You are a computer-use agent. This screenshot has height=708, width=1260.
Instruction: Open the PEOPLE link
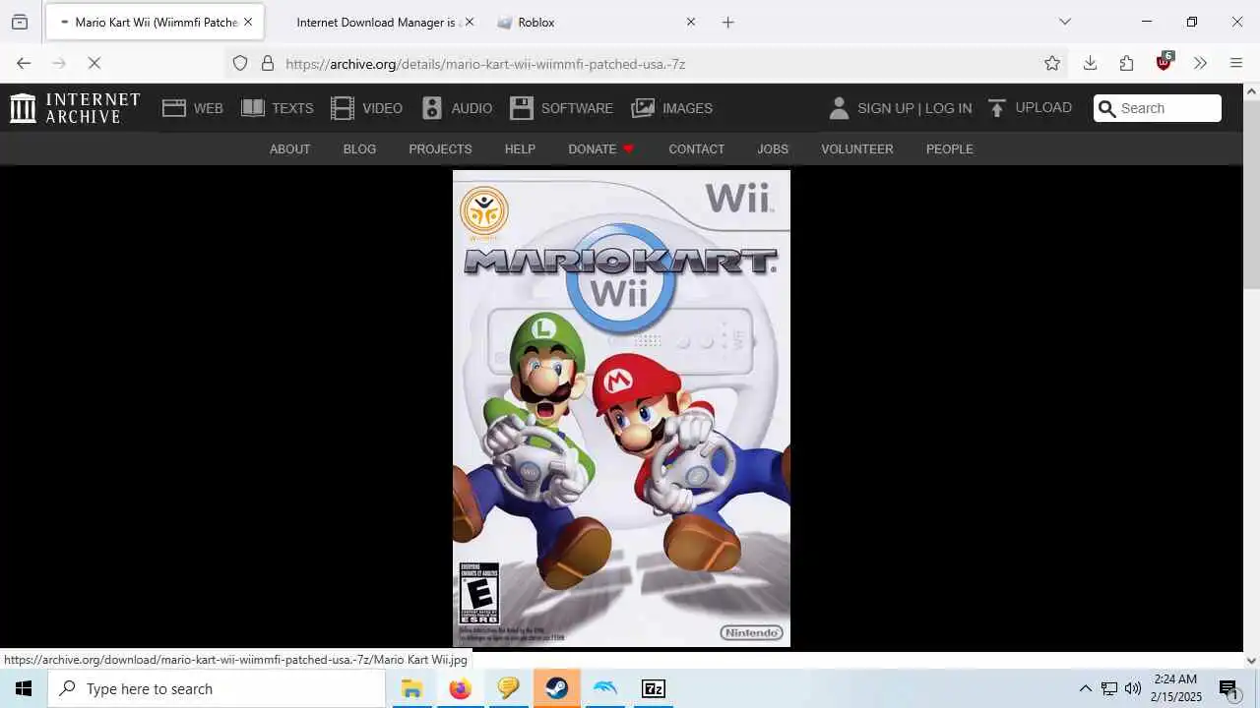point(949,149)
